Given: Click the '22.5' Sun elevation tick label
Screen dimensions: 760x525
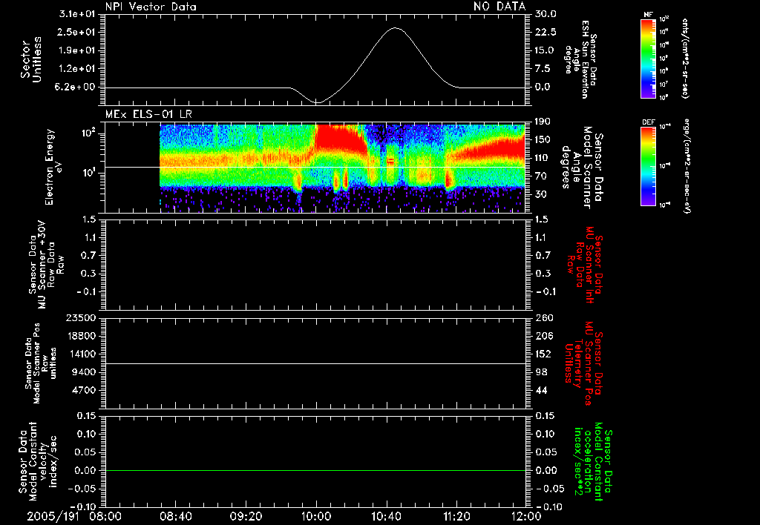Looking at the screenshot, I should point(546,32).
